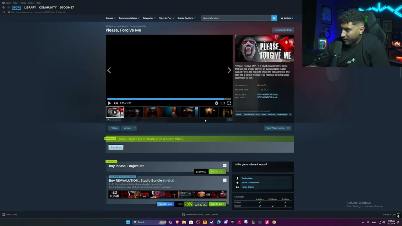
Task: Open the STORE tab
Action: [17, 8]
